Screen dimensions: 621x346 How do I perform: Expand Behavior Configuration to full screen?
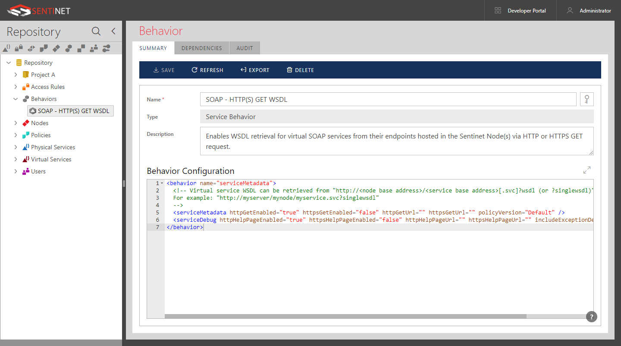pyautogui.click(x=587, y=170)
